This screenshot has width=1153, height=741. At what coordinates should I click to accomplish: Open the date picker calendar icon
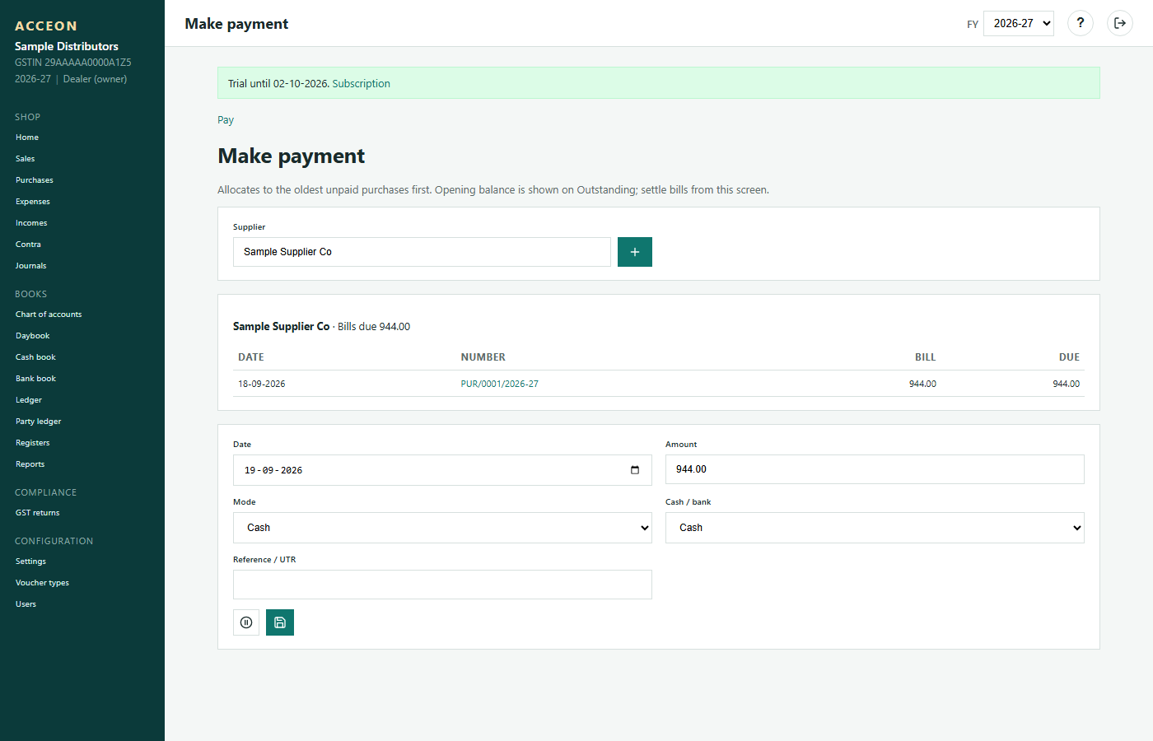(x=635, y=470)
